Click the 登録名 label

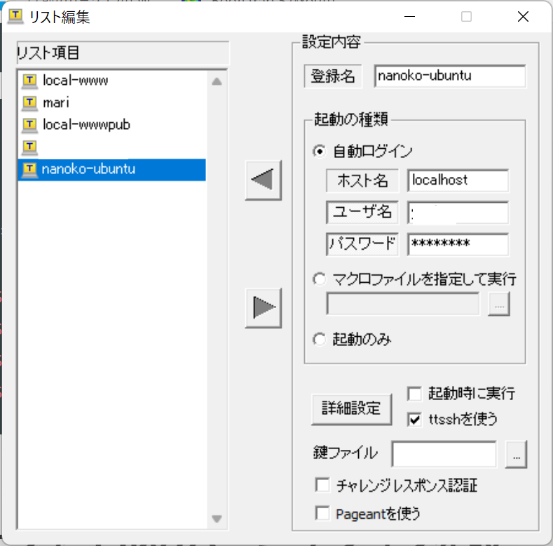pos(333,76)
